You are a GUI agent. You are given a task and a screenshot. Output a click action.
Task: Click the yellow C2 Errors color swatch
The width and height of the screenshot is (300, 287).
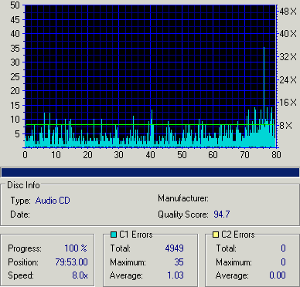(216, 235)
